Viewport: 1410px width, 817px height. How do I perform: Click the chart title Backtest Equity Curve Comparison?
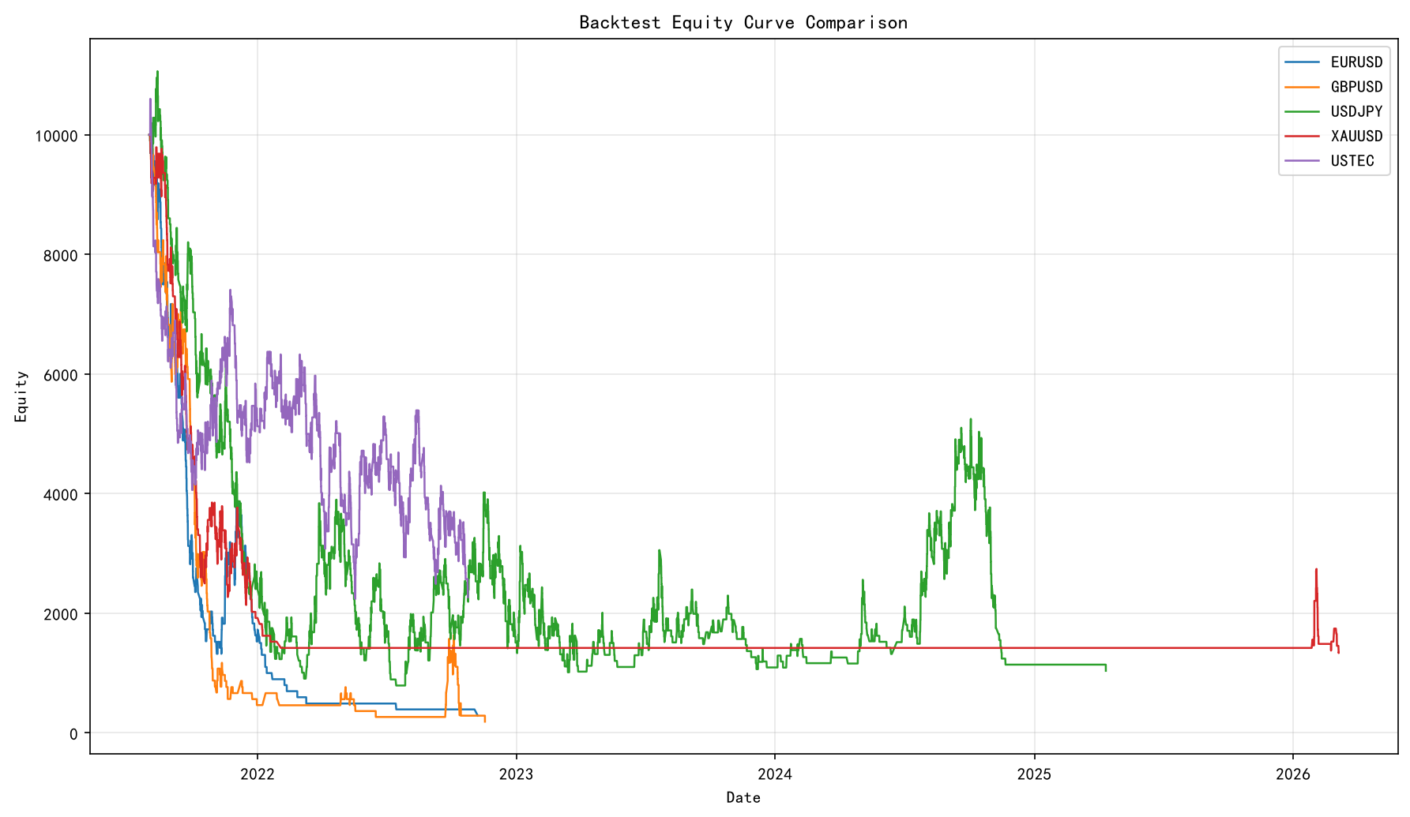click(743, 23)
